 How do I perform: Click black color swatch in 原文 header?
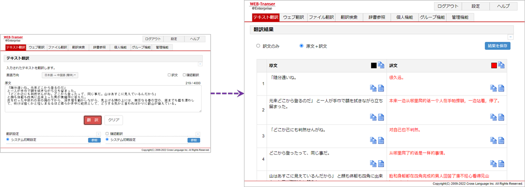374,66
